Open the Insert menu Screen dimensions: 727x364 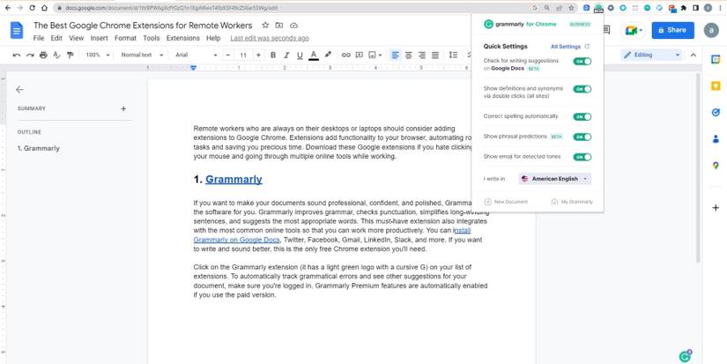(x=100, y=39)
